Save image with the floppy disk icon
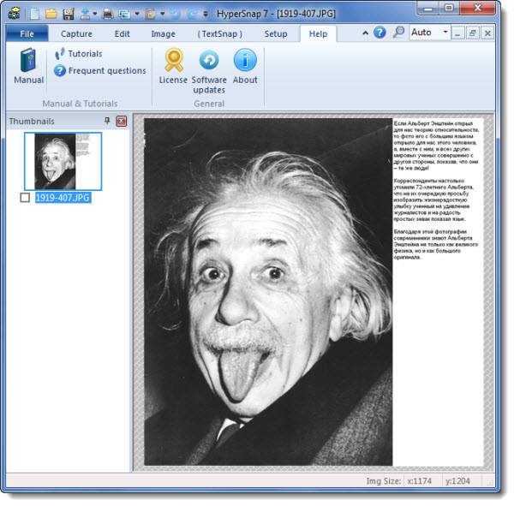Viewport: 514px width, 506px height. tap(69, 14)
